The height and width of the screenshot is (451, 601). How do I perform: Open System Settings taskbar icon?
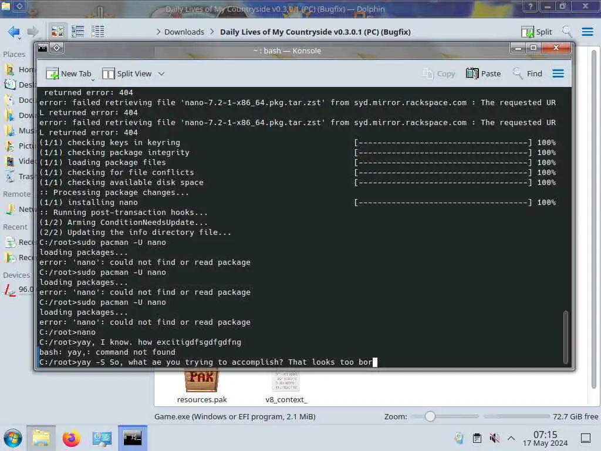click(x=102, y=438)
